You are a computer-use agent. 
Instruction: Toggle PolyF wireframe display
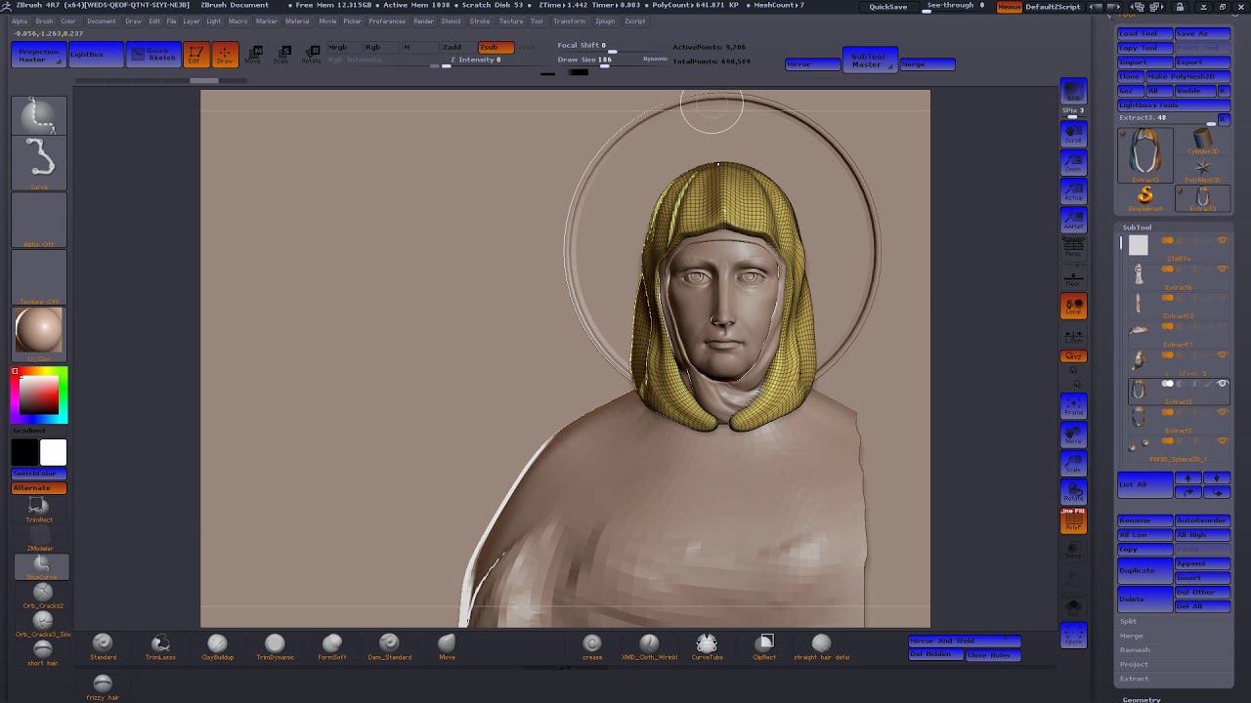(x=1073, y=520)
